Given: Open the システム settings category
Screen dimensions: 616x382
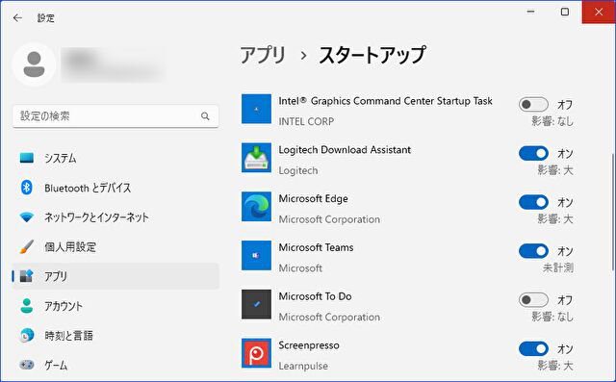Looking at the screenshot, I should pyautogui.click(x=115, y=158).
